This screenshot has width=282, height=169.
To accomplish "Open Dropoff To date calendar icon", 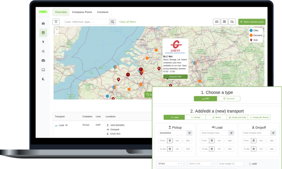I will tap(253, 149).
